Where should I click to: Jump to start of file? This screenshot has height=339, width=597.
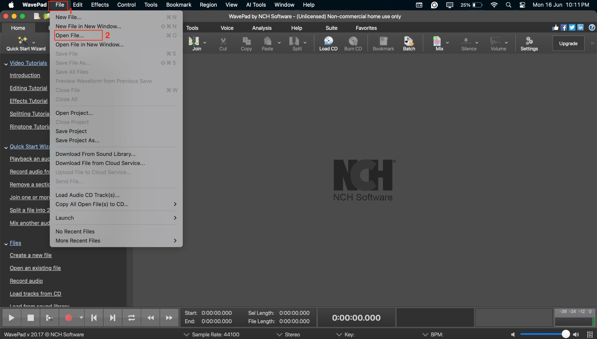coord(94,317)
